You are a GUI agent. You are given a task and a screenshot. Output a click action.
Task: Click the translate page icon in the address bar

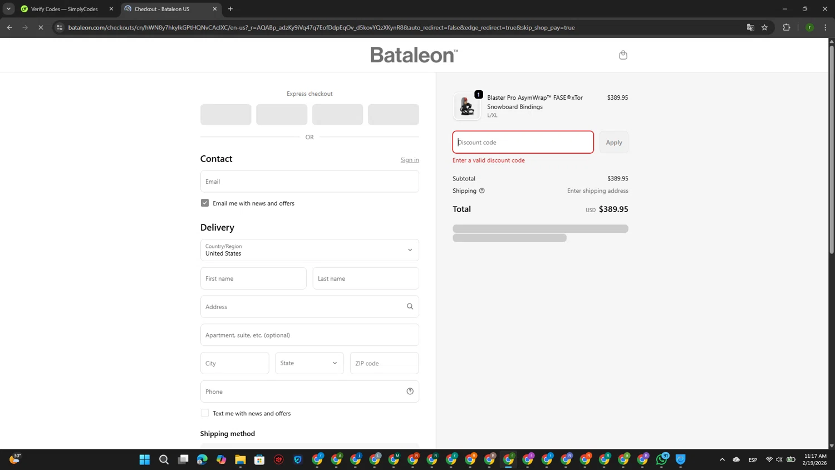[750, 27]
